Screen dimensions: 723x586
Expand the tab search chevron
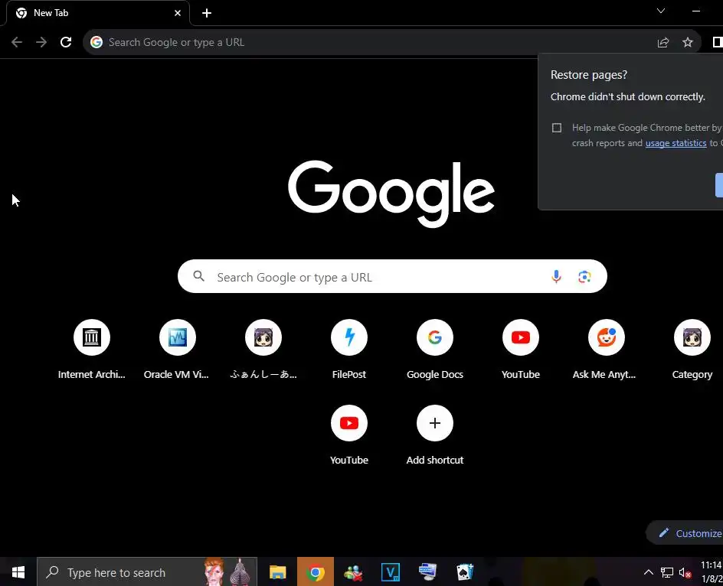(661, 11)
